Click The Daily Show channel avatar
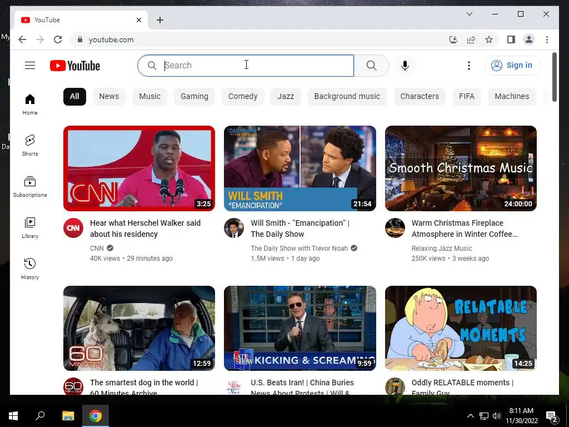569x427 pixels. click(234, 228)
